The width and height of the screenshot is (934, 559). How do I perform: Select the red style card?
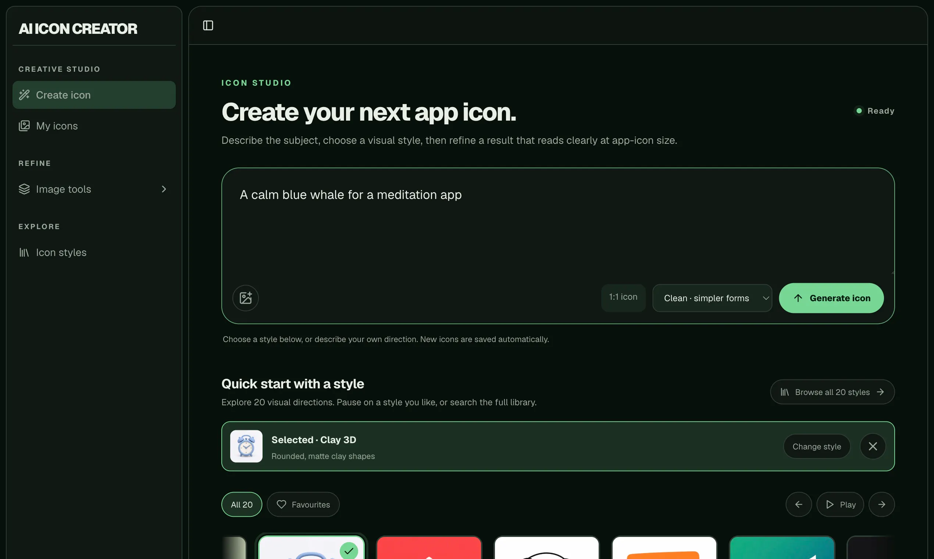429,548
